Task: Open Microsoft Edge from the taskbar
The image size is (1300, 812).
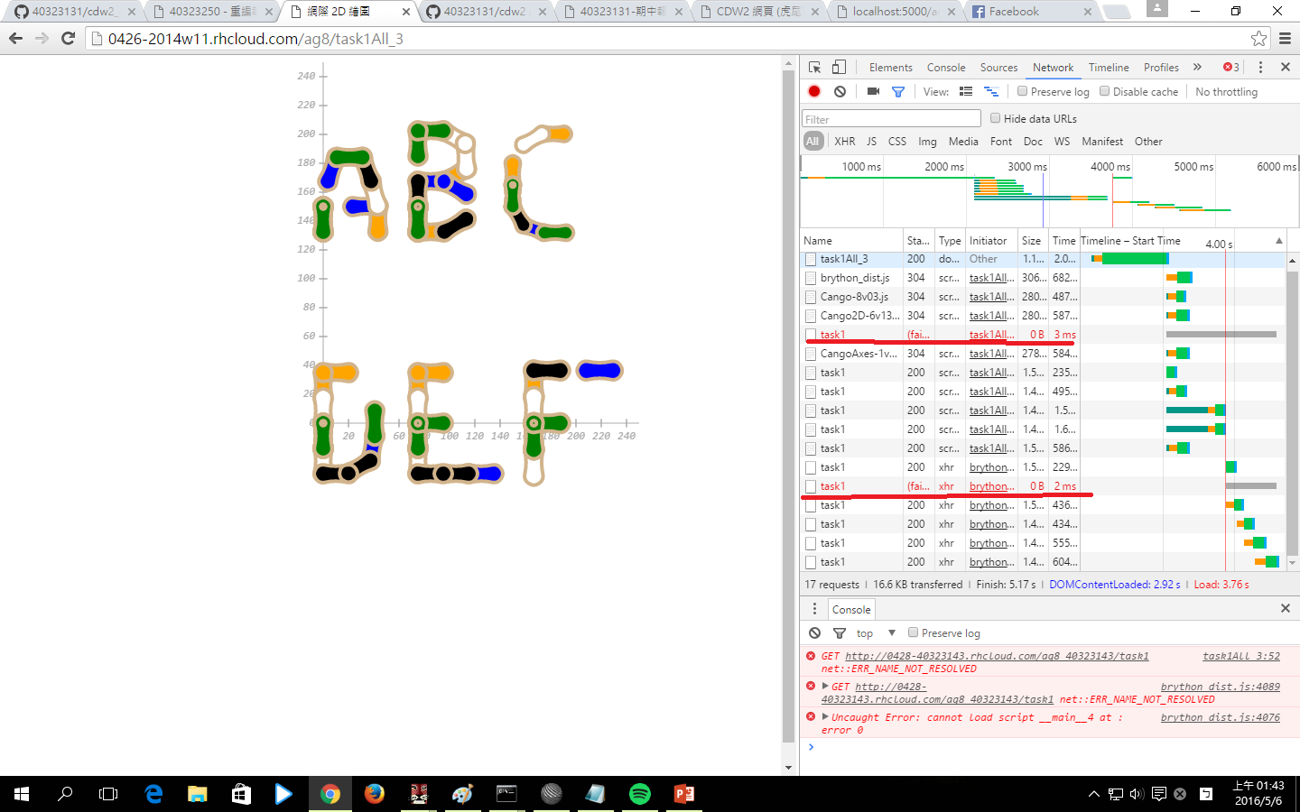Action: tap(153, 794)
